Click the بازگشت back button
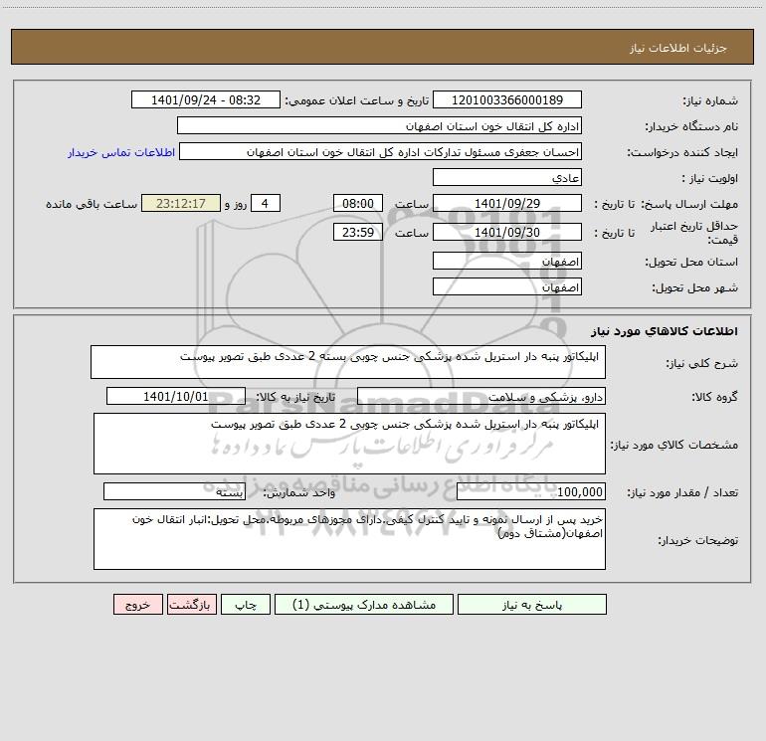 (x=191, y=605)
